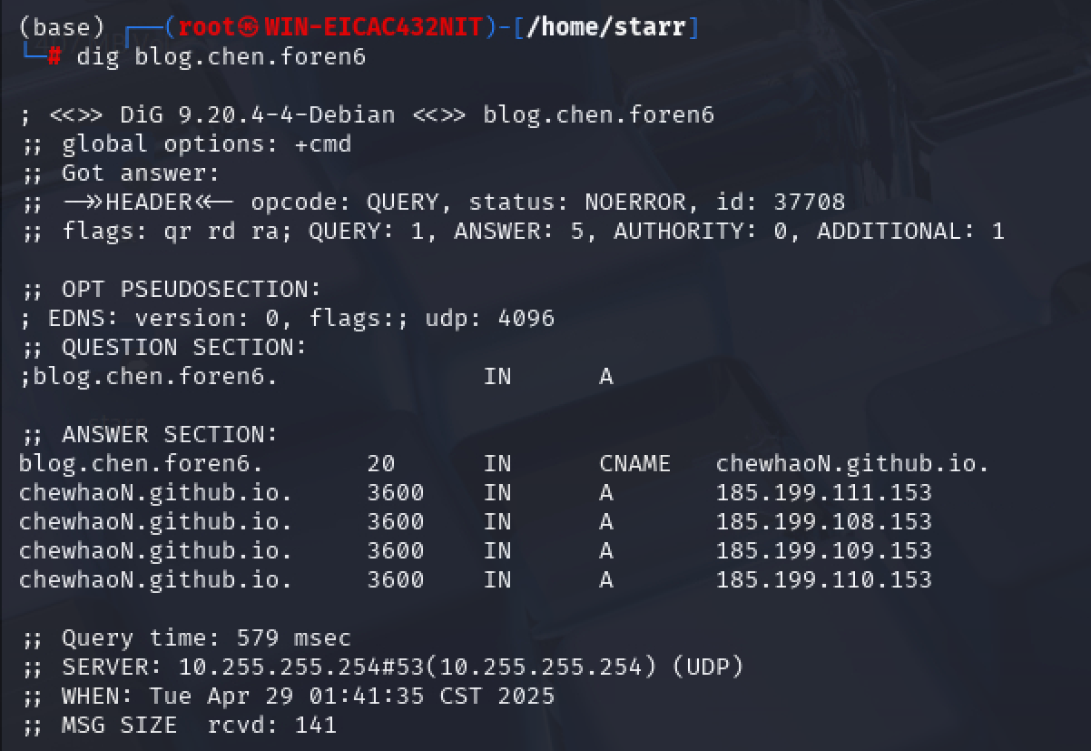Click the red # prompt symbol
Screen dimensions: 1091x751
[x=54, y=57]
